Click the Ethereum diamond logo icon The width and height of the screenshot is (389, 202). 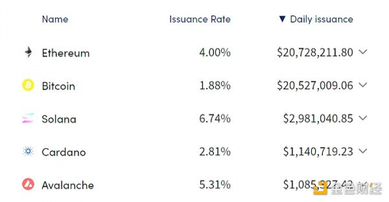tap(28, 52)
